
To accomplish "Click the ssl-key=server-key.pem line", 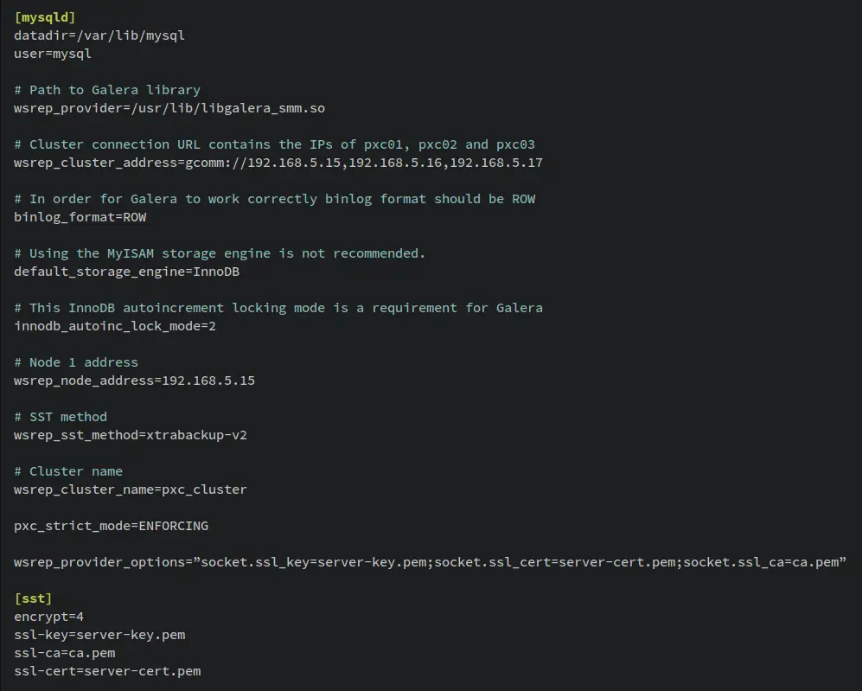I will [x=99, y=635].
